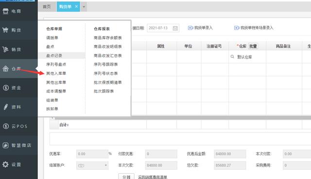The width and height of the screenshot is (311, 179).
Task: Click the search icon in 默认仓库 cell
Action: click(232, 57)
